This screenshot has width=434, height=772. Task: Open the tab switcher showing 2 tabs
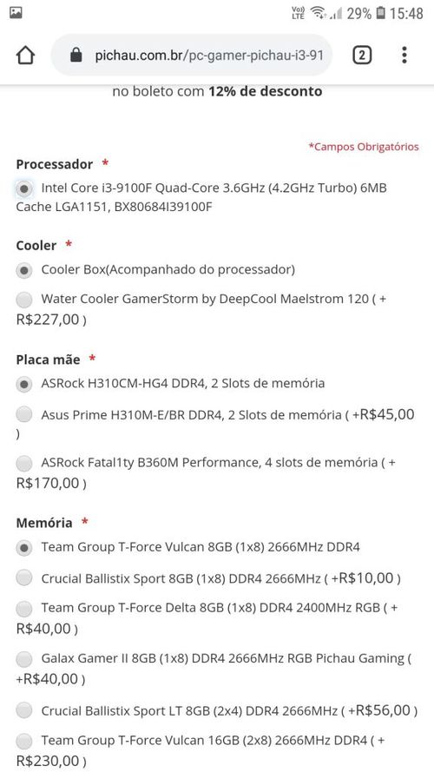362,56
